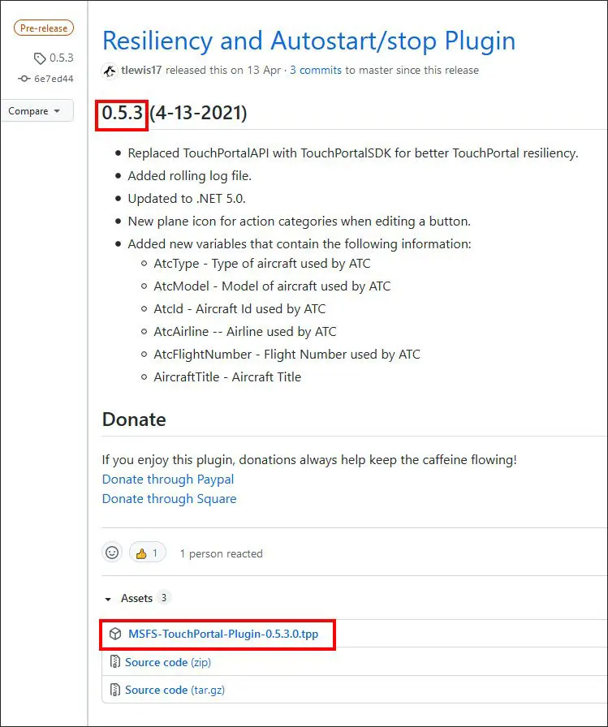
Task: Open the tlewis17 user profile link
Action: (141, 70)
